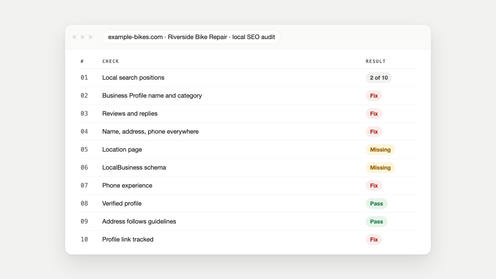Select the 'Local search positions' check
The image size is (496, 279).
(x=133, y=77)
